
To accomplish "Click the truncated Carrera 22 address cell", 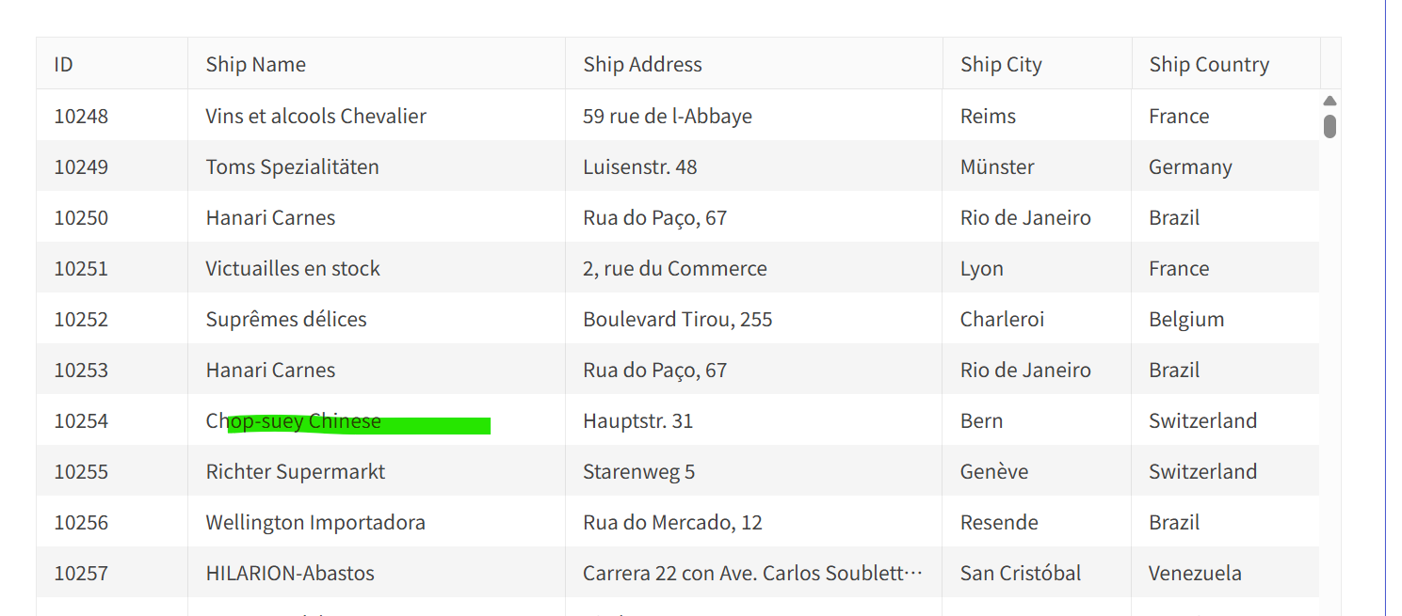I will [x=752, y=573].
